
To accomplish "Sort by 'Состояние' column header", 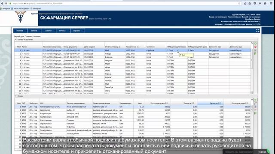I will [x=156, y=47].
